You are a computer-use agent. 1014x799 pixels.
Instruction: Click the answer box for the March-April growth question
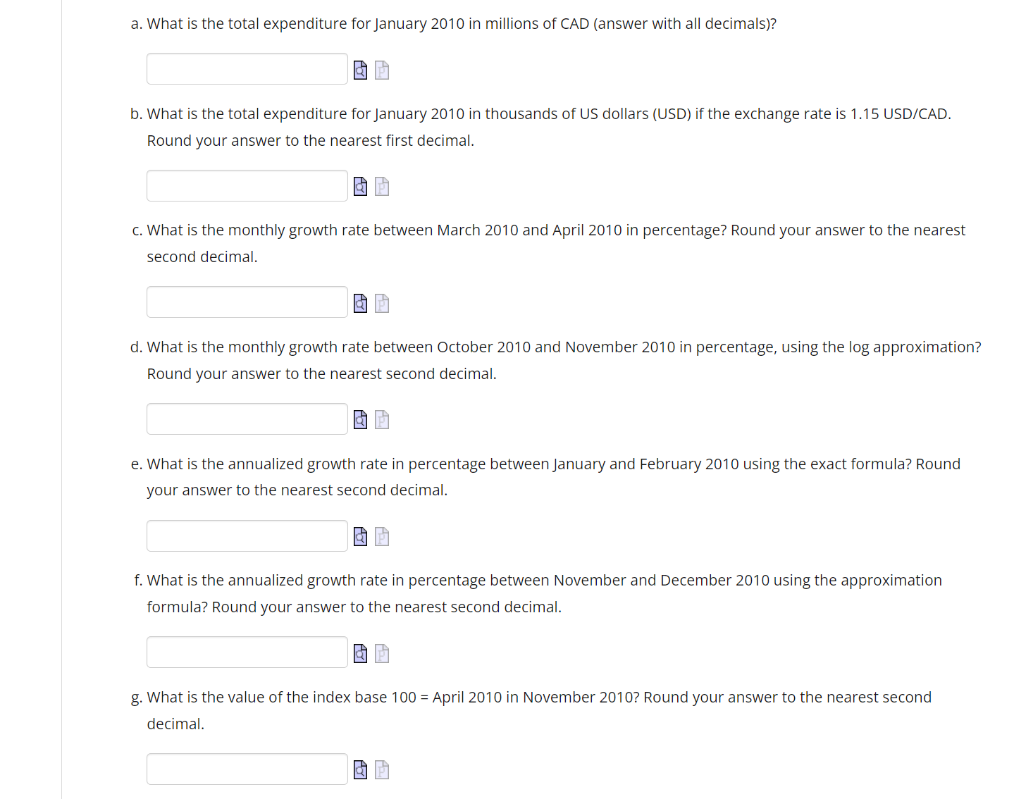(x=247, y=302)
